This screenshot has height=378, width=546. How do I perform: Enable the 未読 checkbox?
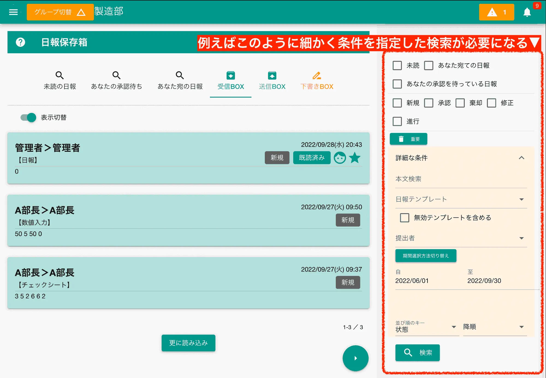pos(397,66)
